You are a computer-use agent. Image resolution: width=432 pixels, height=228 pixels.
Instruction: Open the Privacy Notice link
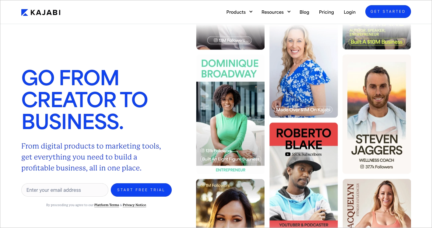pos(134,205)
